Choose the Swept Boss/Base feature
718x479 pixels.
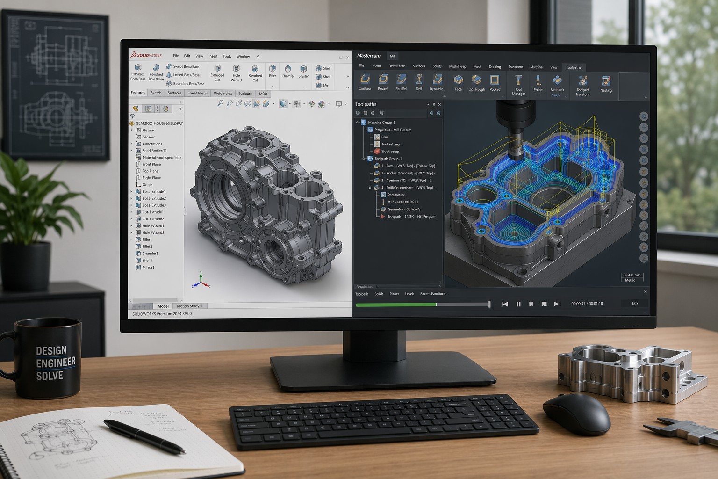click(x=182, y=66)
